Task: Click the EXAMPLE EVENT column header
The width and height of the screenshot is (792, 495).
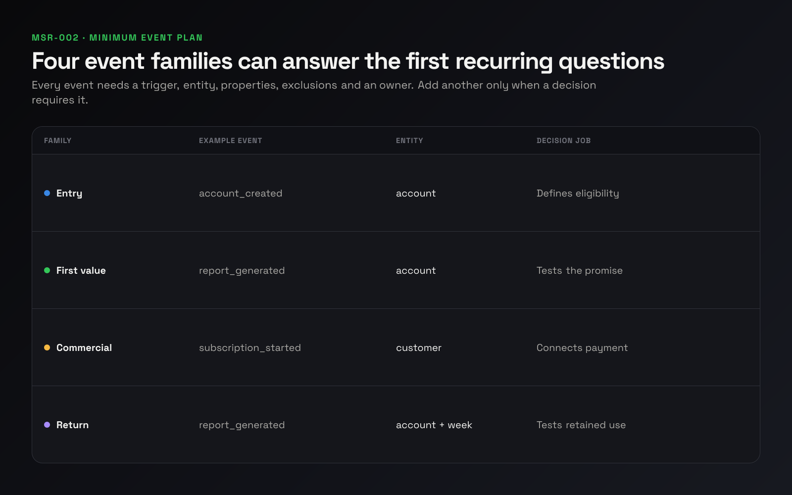Action: (x=231, y=141)
